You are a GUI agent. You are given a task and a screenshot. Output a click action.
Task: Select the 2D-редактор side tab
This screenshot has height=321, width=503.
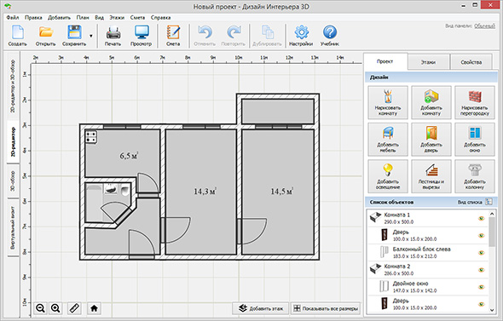pyautogui.click(x=13, y=142)
